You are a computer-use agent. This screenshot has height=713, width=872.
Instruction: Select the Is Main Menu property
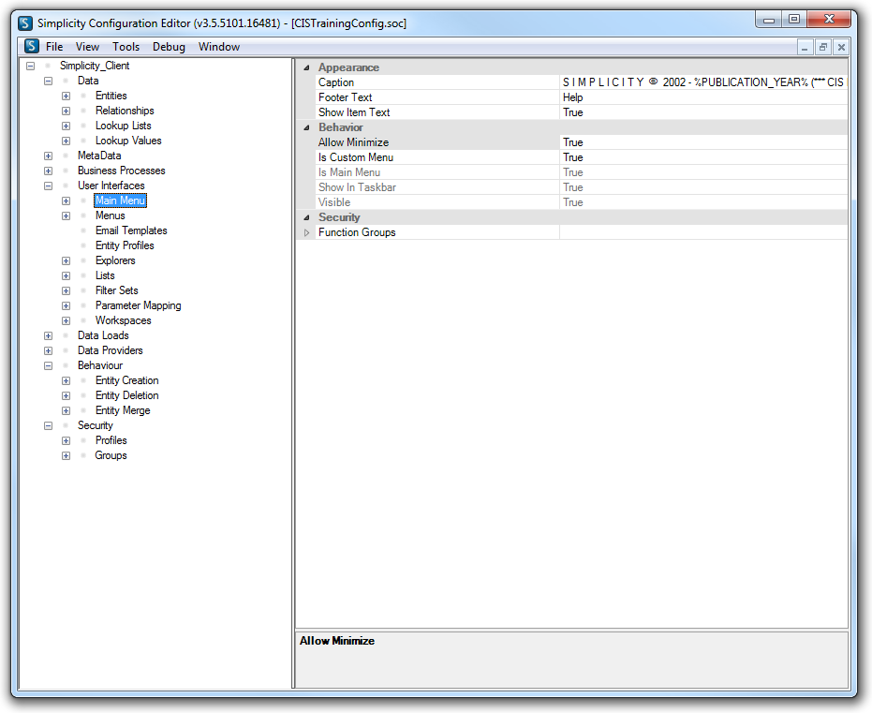click(437, 172)
